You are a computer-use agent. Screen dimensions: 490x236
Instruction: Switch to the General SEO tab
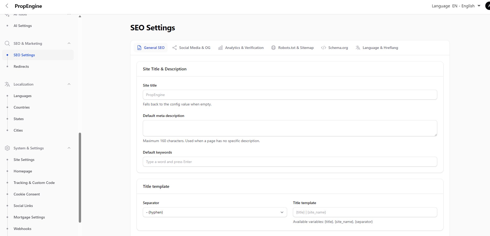pyautogui.click(x=151, y=48)
